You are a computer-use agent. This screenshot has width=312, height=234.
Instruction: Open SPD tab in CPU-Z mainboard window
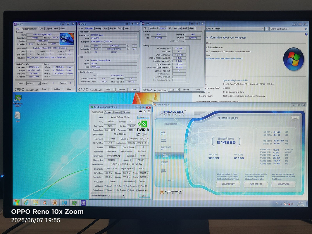(x=105, y=28)
